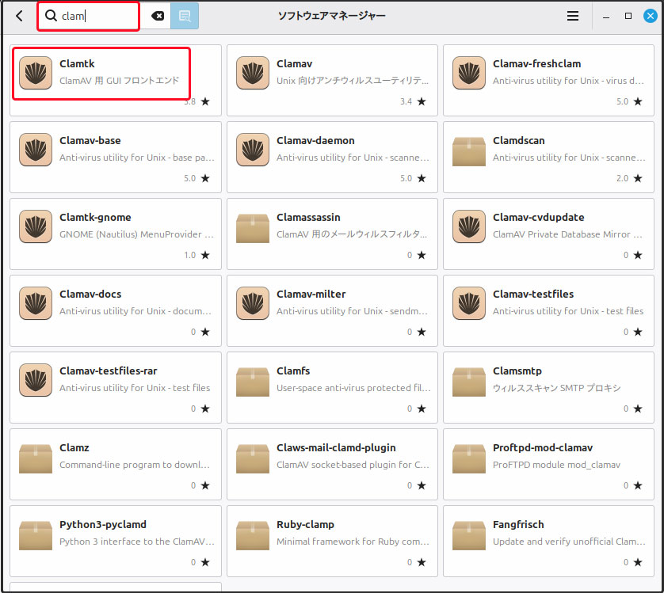Viewport: 664px width, 593px height.
Task: Click the Clamav-freshclam title
Action: [536, 63]
